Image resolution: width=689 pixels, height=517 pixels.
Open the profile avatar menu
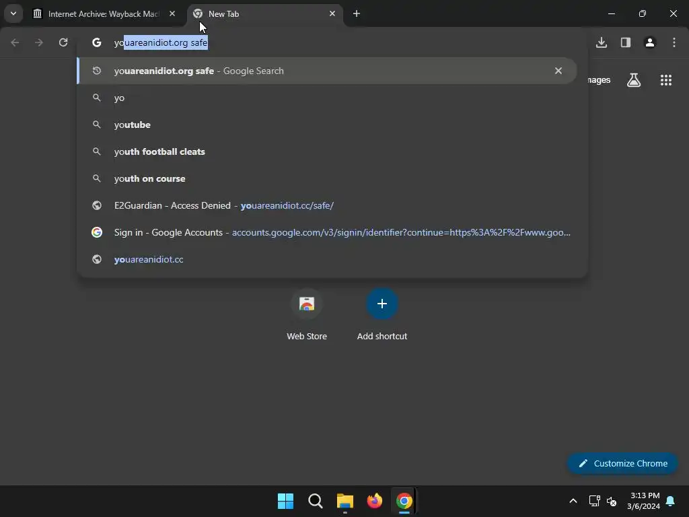point(650,42)
